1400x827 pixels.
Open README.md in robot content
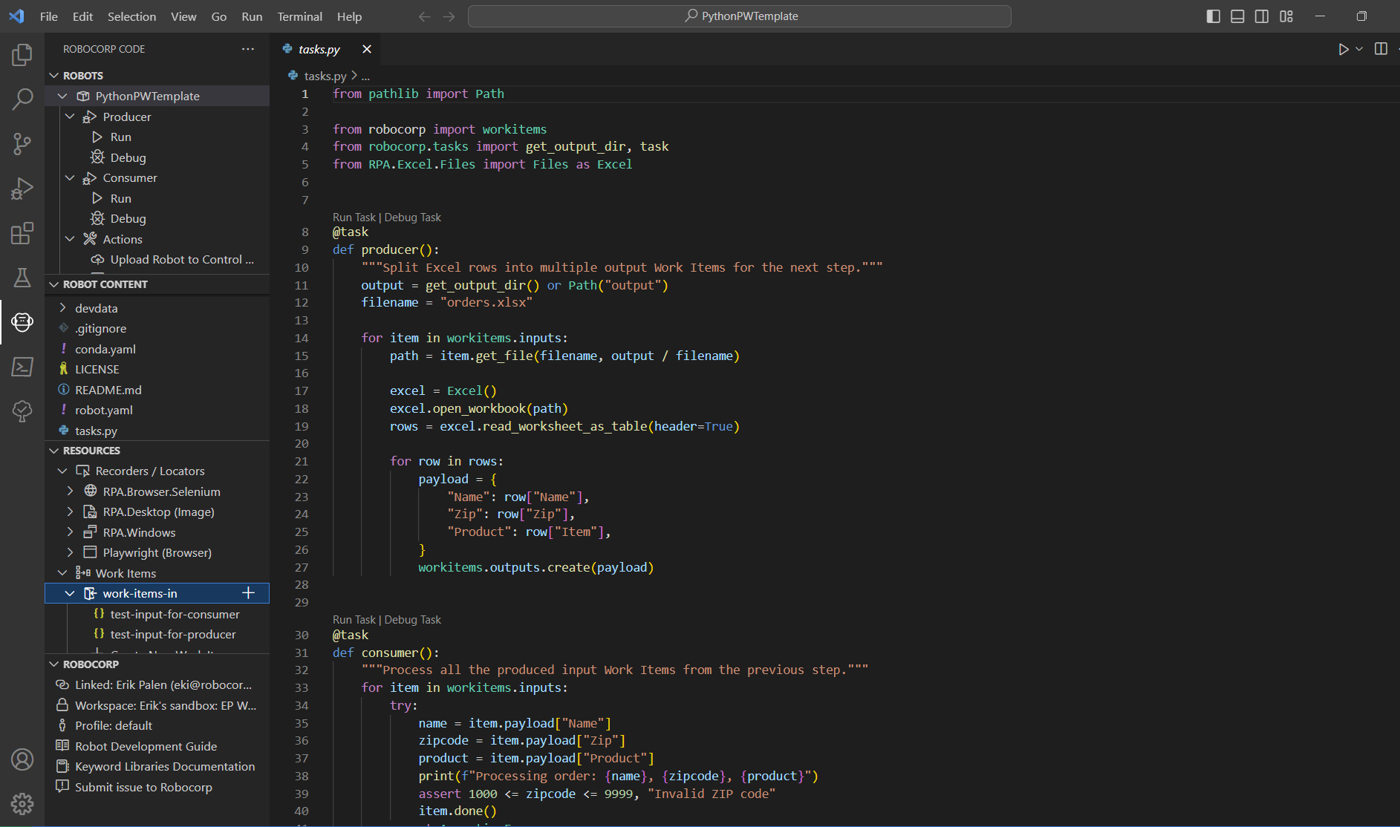(x=108, y=390)
